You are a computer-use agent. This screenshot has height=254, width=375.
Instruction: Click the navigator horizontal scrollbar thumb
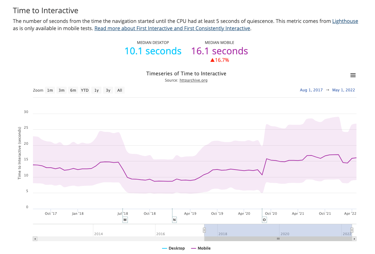(278, 239)
